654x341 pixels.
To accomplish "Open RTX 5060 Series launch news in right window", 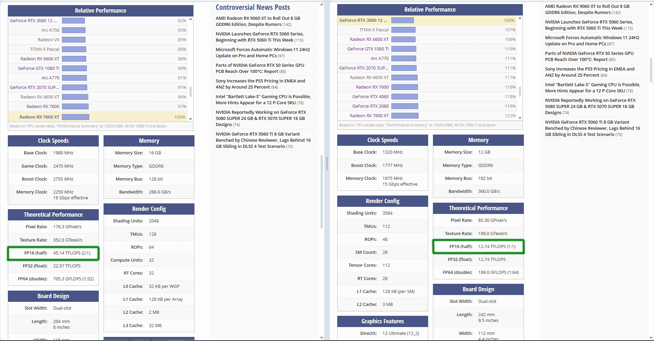I will [589, 25].
